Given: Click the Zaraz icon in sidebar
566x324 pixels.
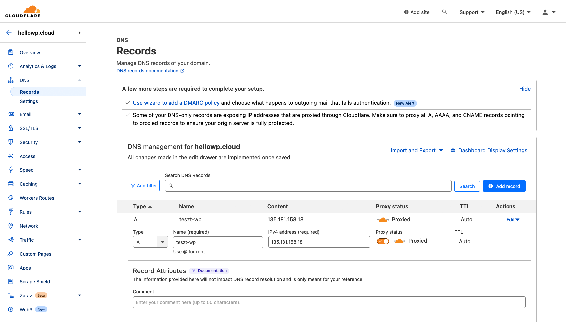Looking at the screenshot, I should click(11, 295).
